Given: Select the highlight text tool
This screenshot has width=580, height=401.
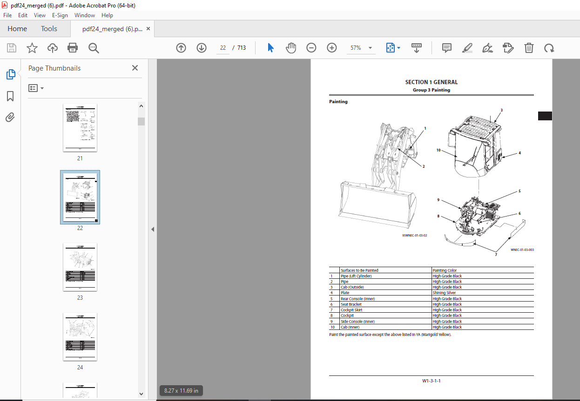Looking at the screenshot, I should (467, 48).
